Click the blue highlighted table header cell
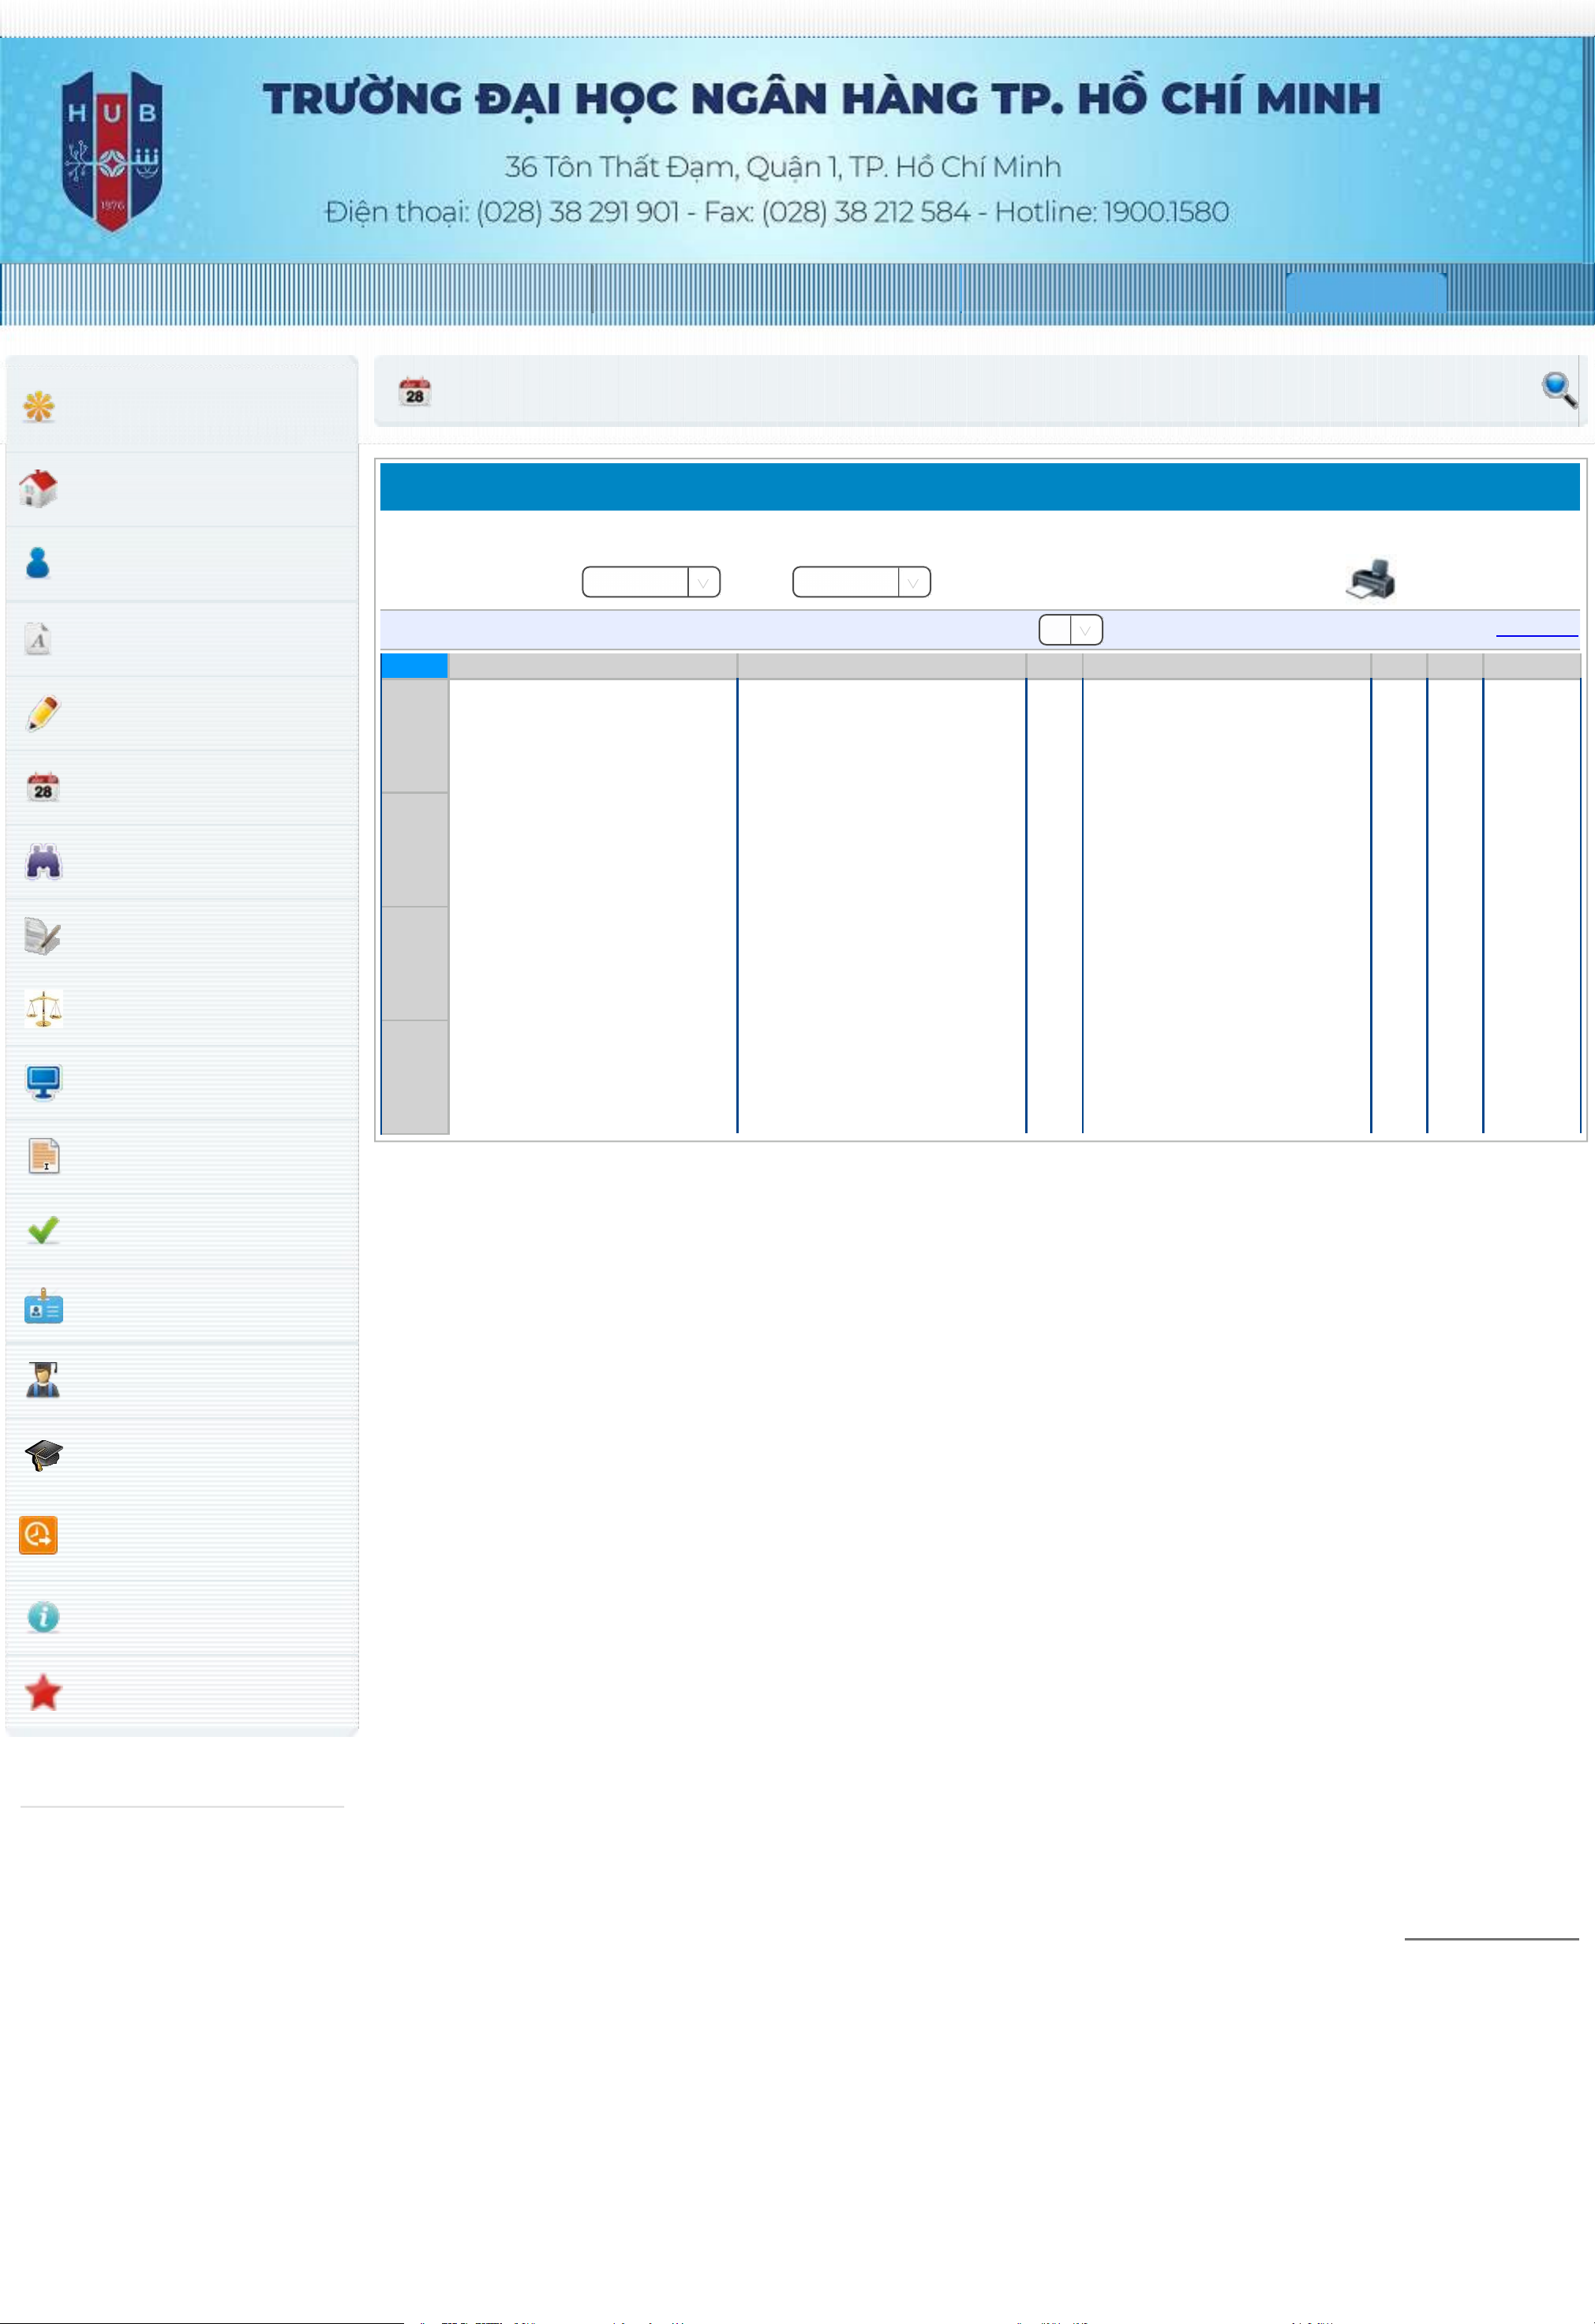The image size is (1595, 2324). click(414, 666)
